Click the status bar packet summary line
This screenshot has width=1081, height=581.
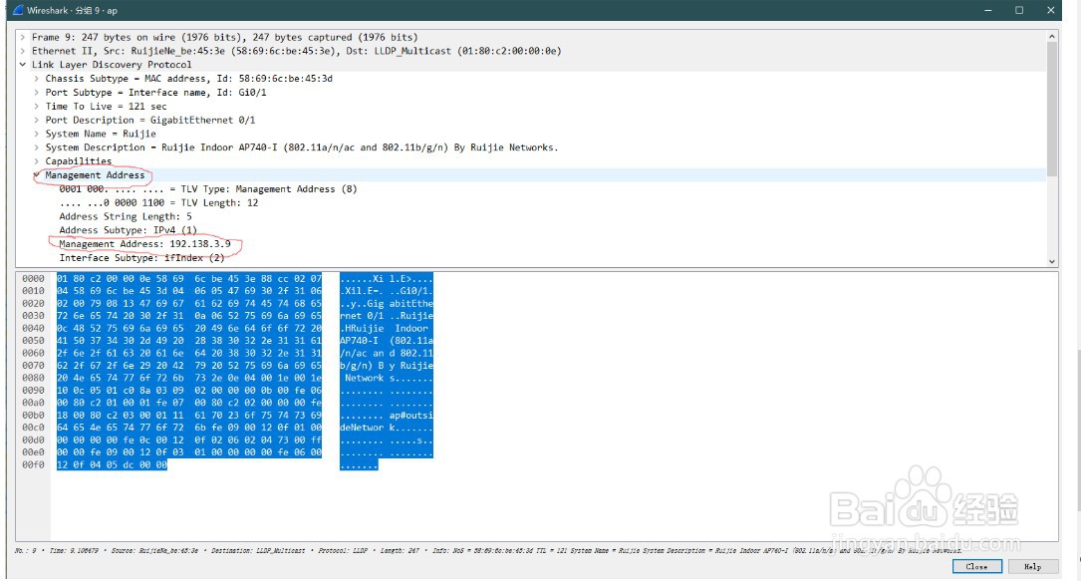[488, 551]
